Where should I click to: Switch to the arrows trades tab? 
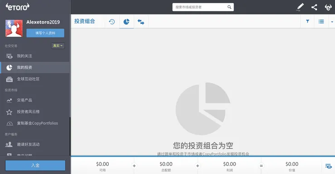[x=141, y=22]
